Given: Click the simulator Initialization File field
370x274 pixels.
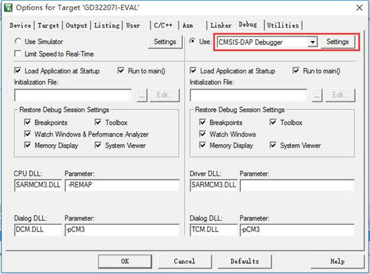Looking at the screenshot, I should point(73,96).
